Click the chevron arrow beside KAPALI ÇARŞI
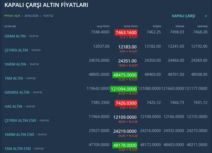This screenshot has height=153, width=212. 206,16
